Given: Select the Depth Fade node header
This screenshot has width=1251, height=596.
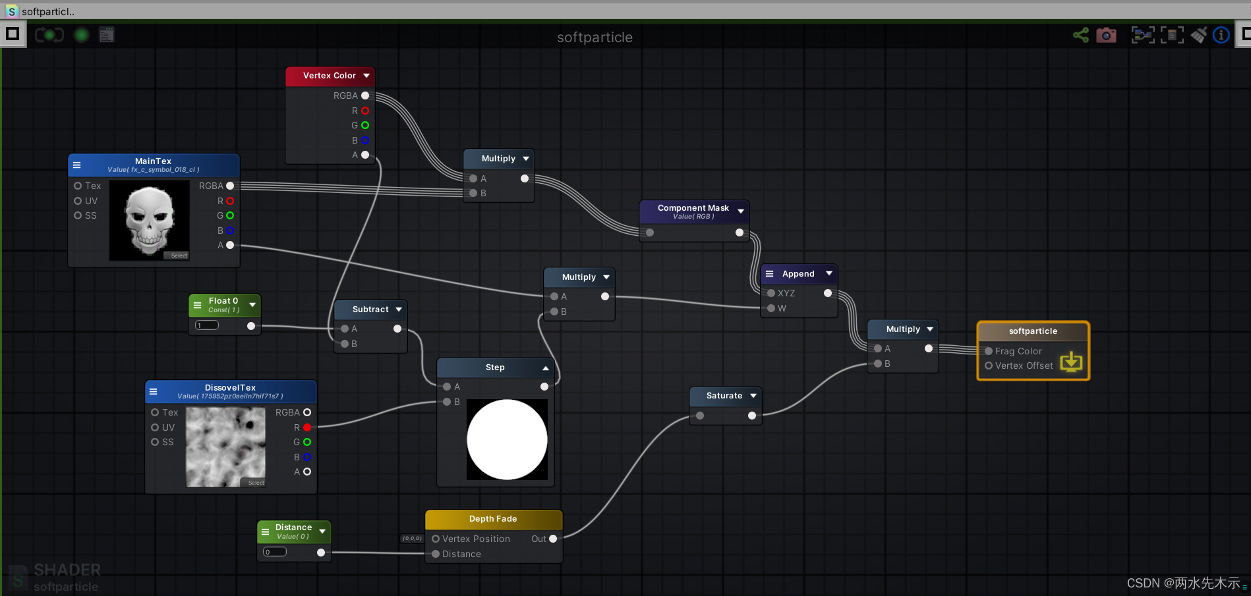Looking at the screenshot, I should pos(494,519).
